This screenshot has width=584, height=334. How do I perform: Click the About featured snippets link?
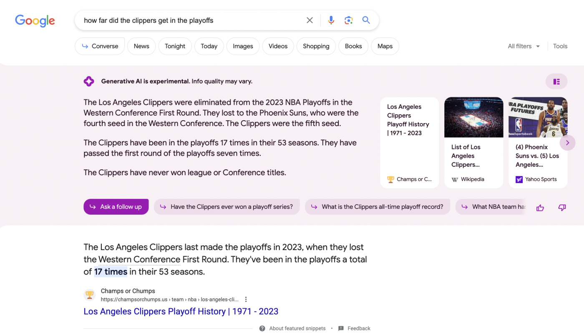[297, 328]
